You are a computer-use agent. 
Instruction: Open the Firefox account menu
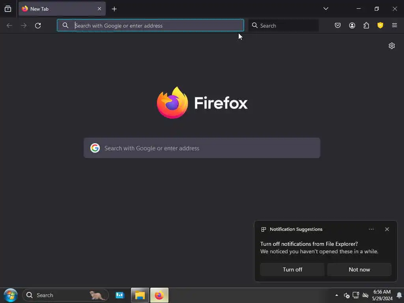[x=352, y=25]
